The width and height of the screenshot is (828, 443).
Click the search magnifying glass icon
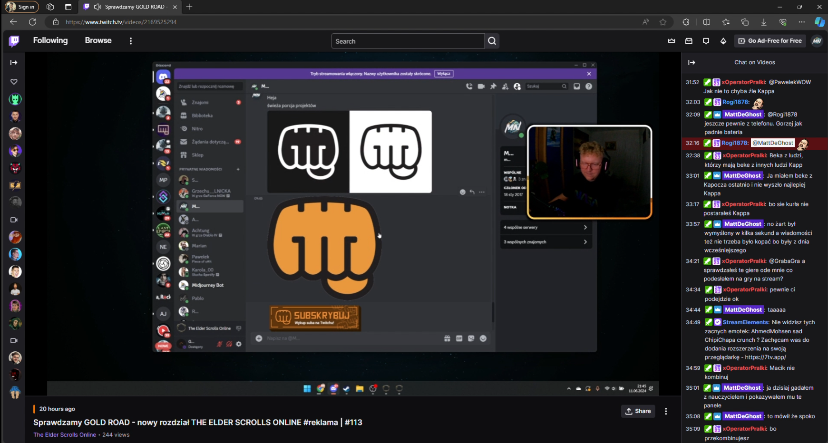click(x=492, y=41)
